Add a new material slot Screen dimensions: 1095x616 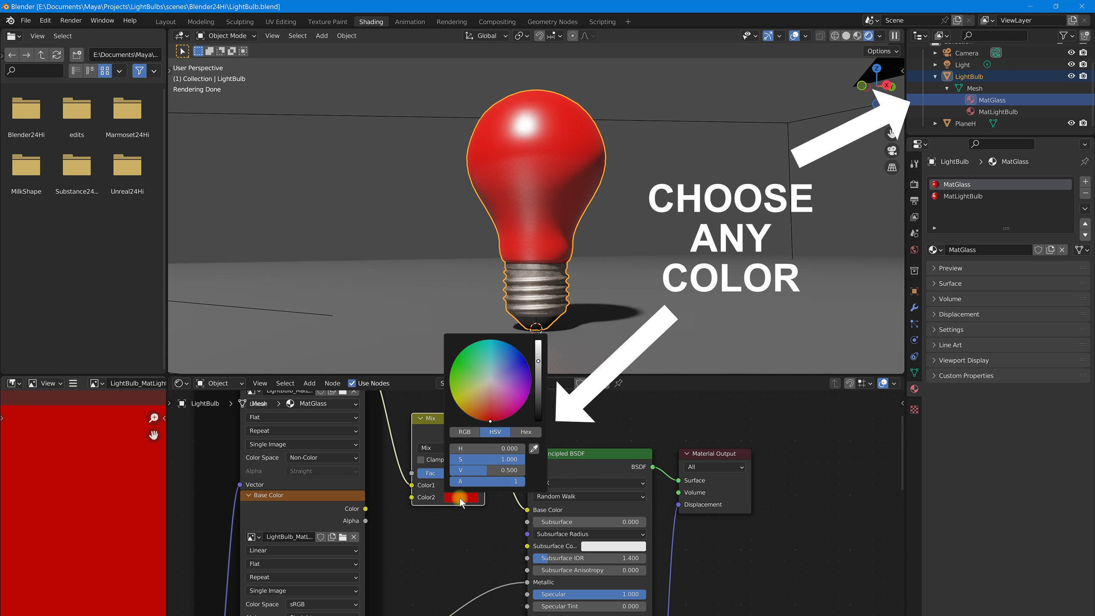[x=1085, y=182]
